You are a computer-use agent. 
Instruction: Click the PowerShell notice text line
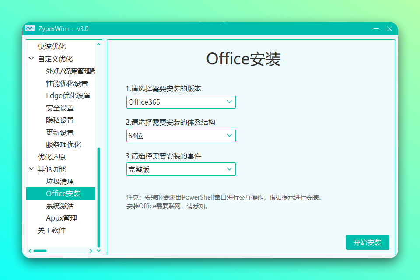224,197
